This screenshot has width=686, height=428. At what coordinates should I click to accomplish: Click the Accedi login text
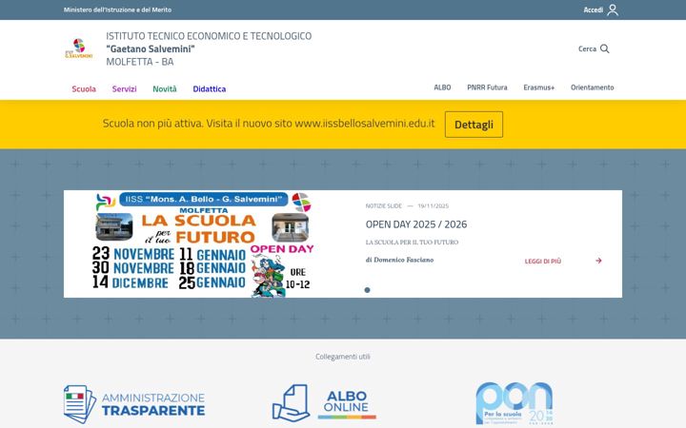594,10
